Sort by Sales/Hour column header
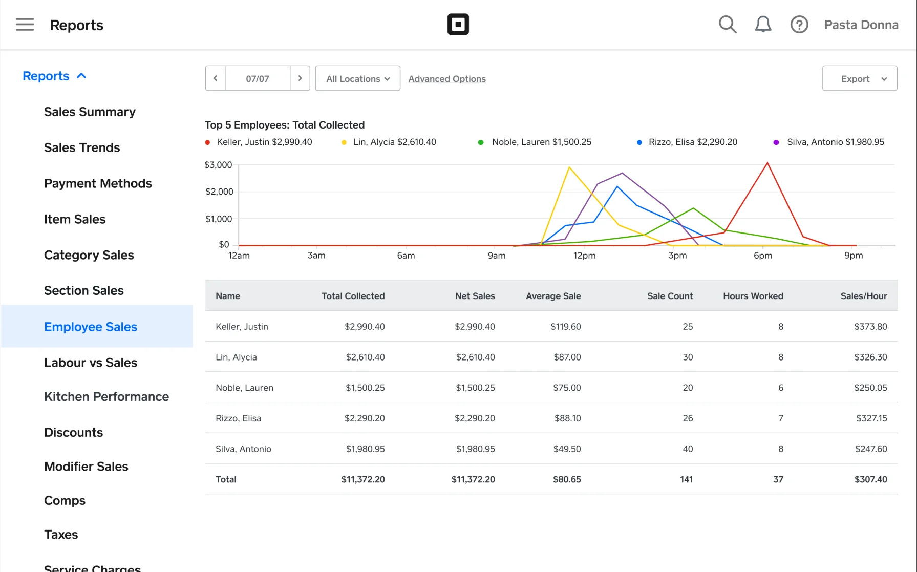Viewport: 917px width, 572px height. [x=863, y=296]
